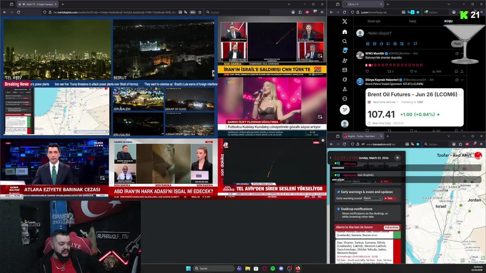Image resolution: width=486 pixels, height=273 pixels.
Task: Open Dünya Kaynak Haberleri profile name
Action: [381, 80]
